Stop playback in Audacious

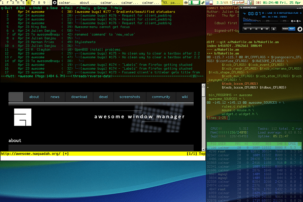coord(262,28)
